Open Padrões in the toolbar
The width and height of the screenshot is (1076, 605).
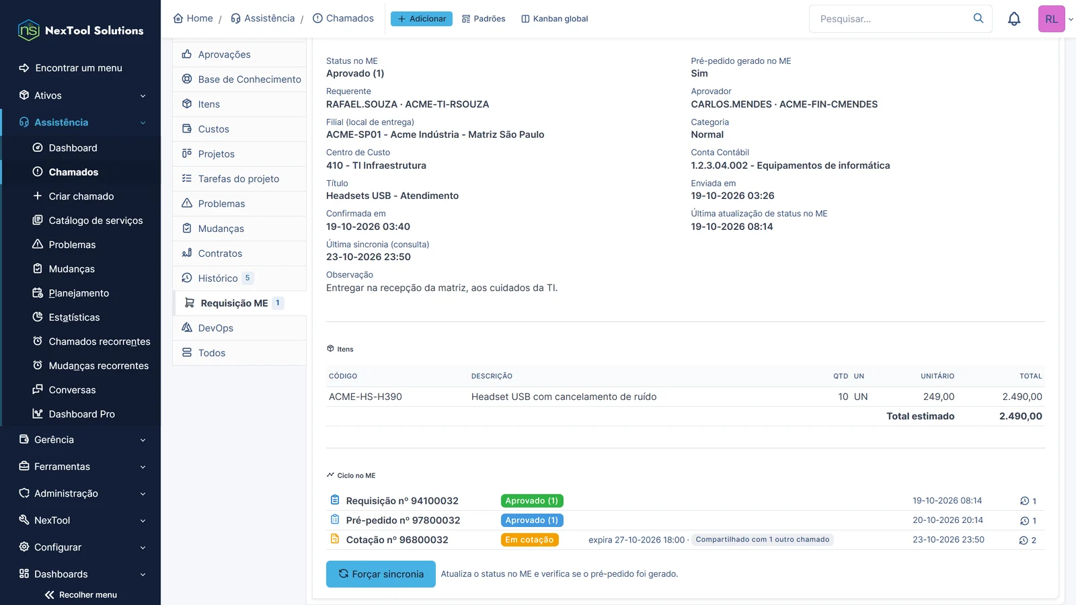click(484, 19)
